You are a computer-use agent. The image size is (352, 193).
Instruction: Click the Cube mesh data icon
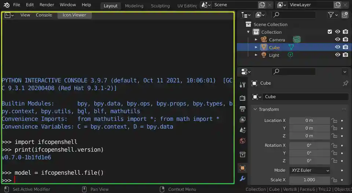[291, 47]
